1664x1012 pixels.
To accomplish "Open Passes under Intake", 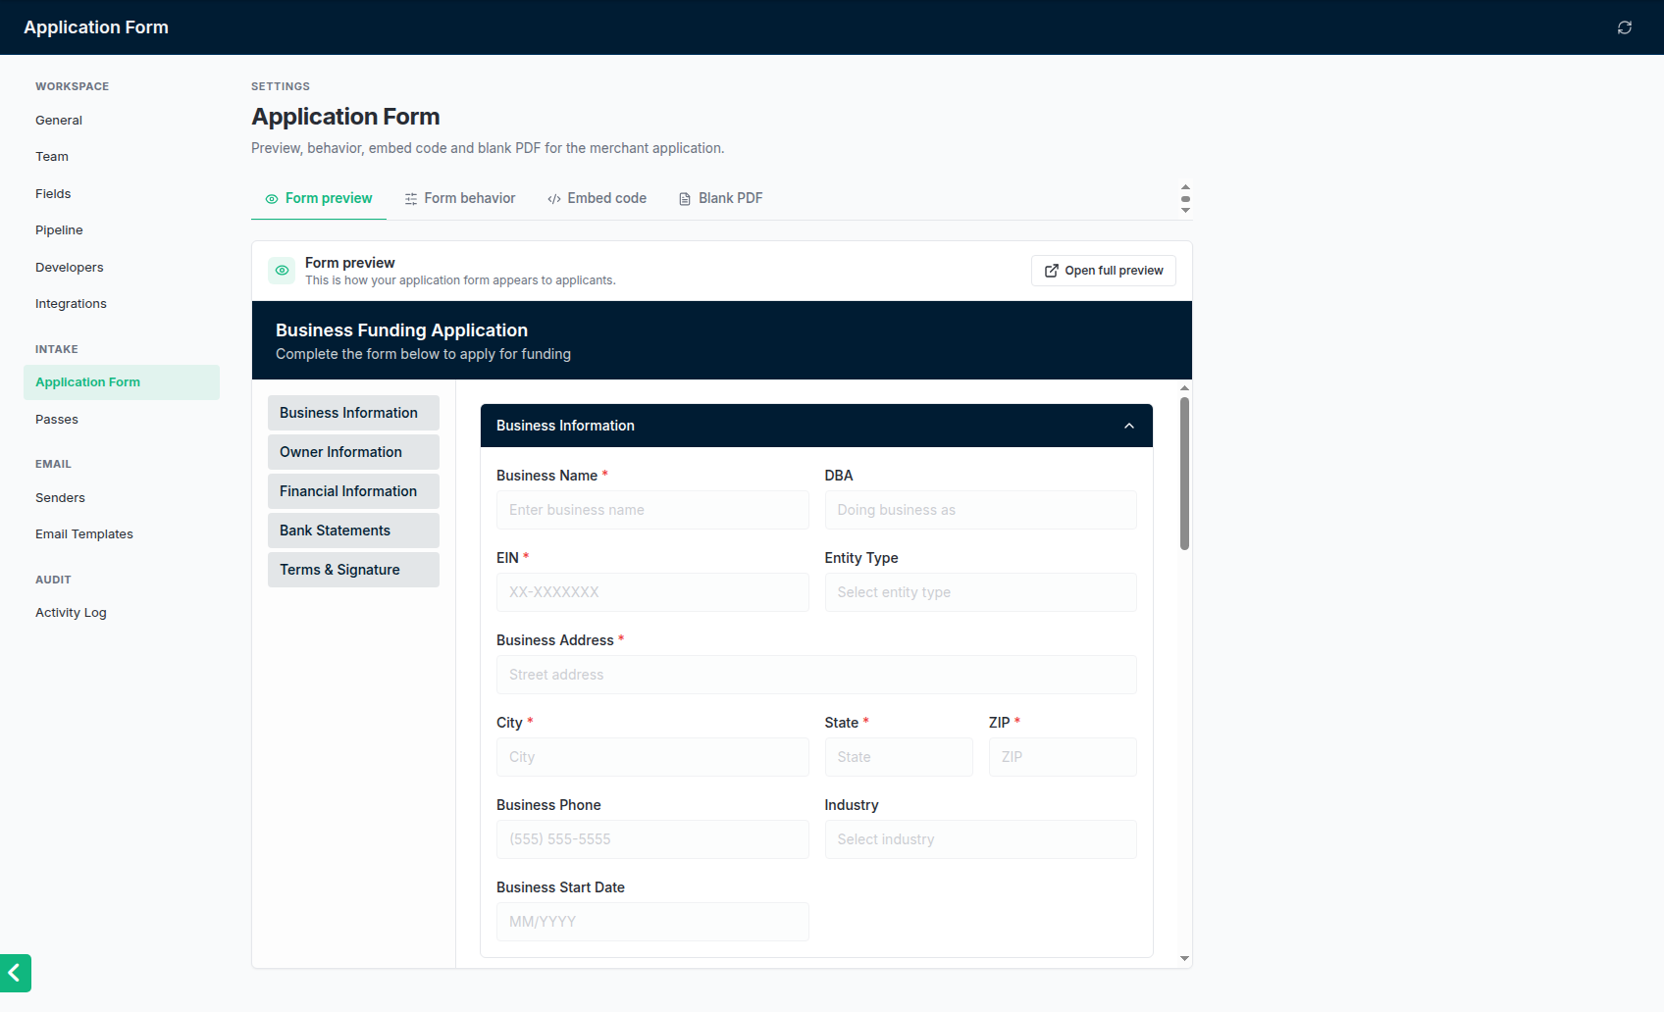I will (x=122, y=420).
